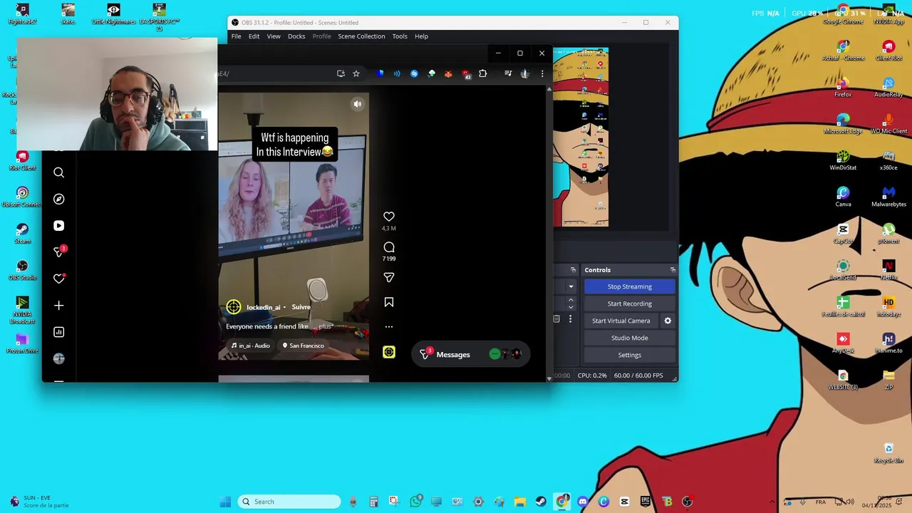This screenshot has width=912, height=513.
Task: Open the floating Messages panel
Action: (x=470, y=354)
